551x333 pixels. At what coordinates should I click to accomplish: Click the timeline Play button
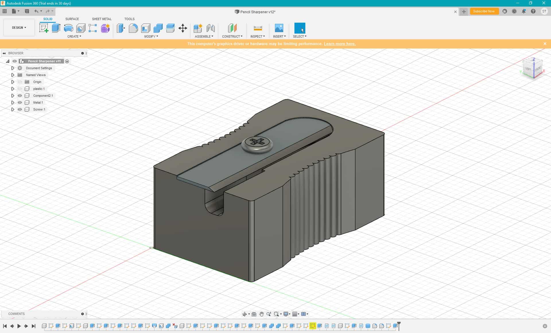pos(19,326)
